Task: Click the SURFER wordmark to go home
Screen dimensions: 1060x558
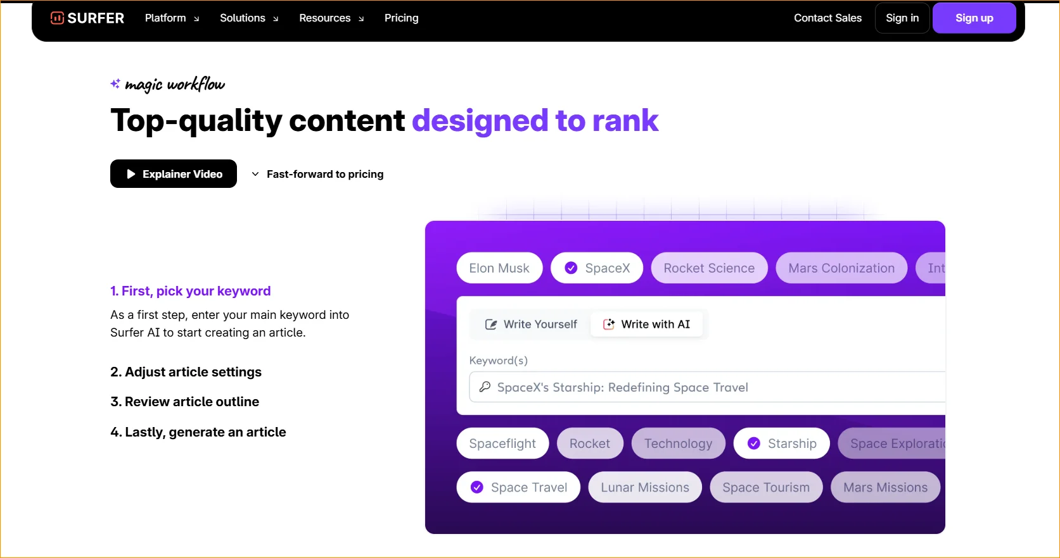Action: 96,18
